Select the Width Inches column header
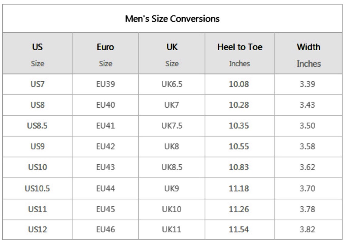 pyautogui.click(x=308, y=53)
